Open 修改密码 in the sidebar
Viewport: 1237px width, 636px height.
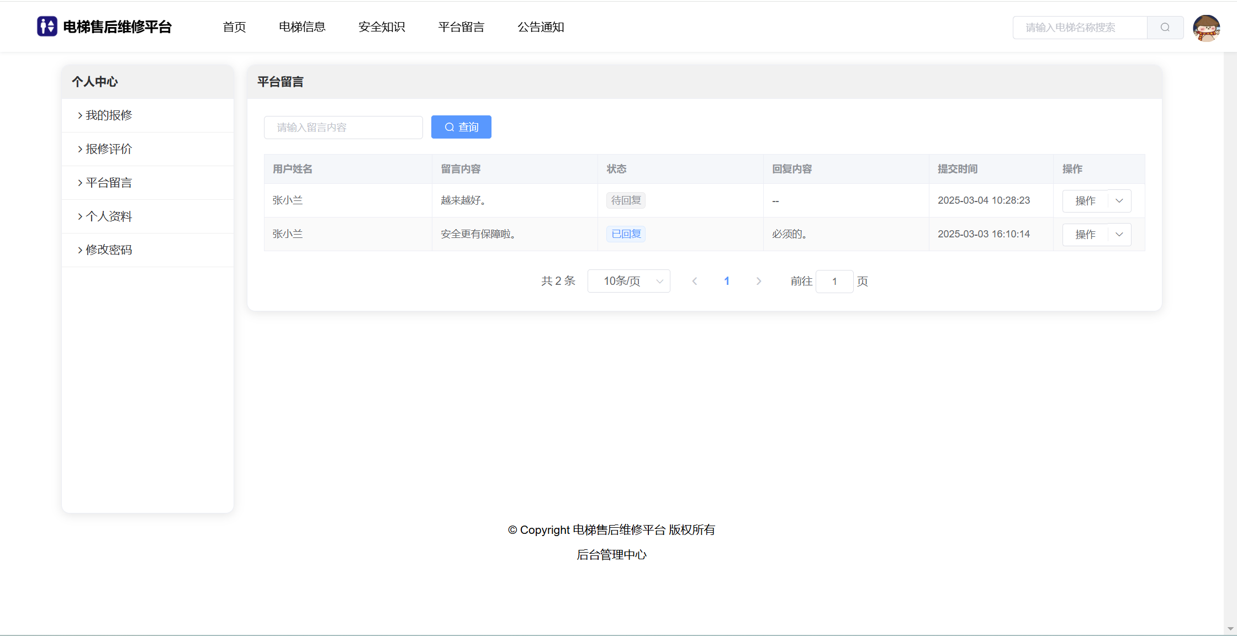(x=109, y=250)
